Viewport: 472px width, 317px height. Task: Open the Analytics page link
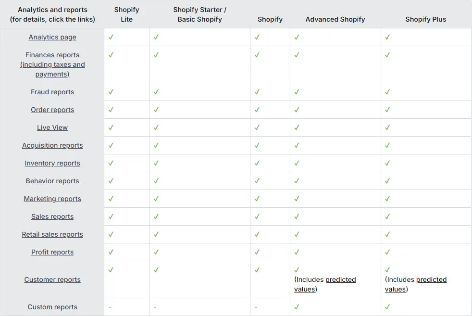pos(52,37)
